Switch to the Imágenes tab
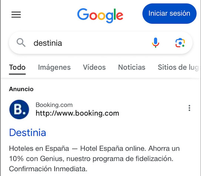This screenshot has width=201, height=176. pyautogui.click(x=54, y=67)
